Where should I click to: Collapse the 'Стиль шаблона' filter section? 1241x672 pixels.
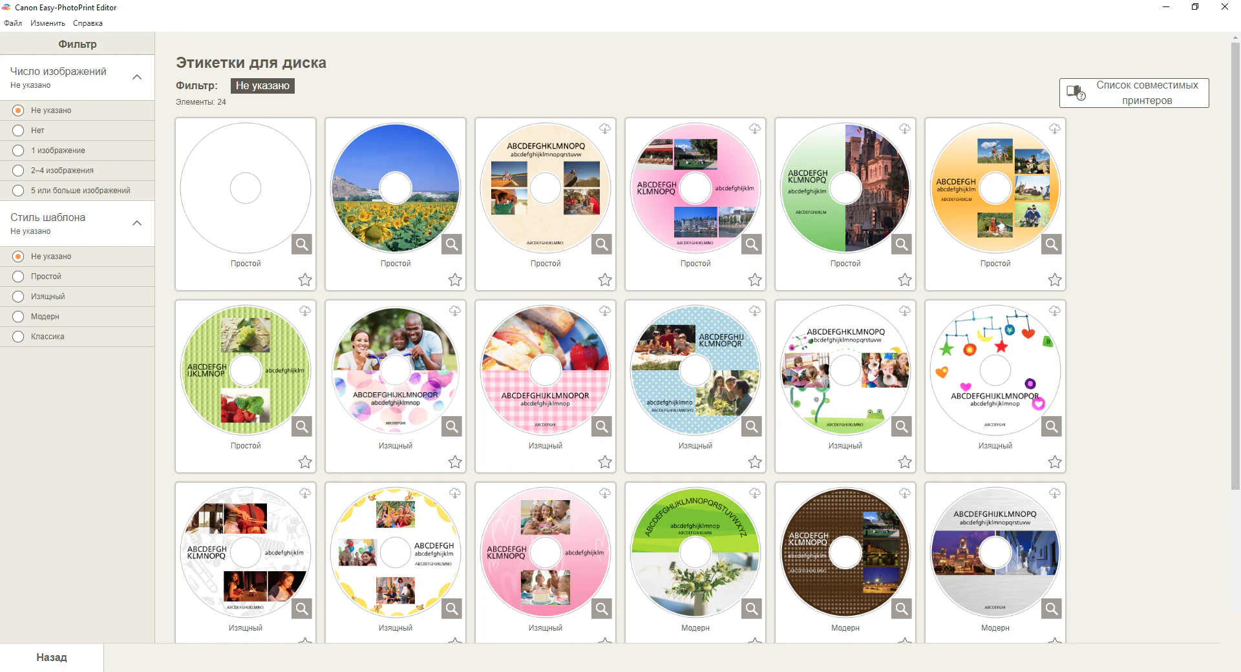point(137,223)
